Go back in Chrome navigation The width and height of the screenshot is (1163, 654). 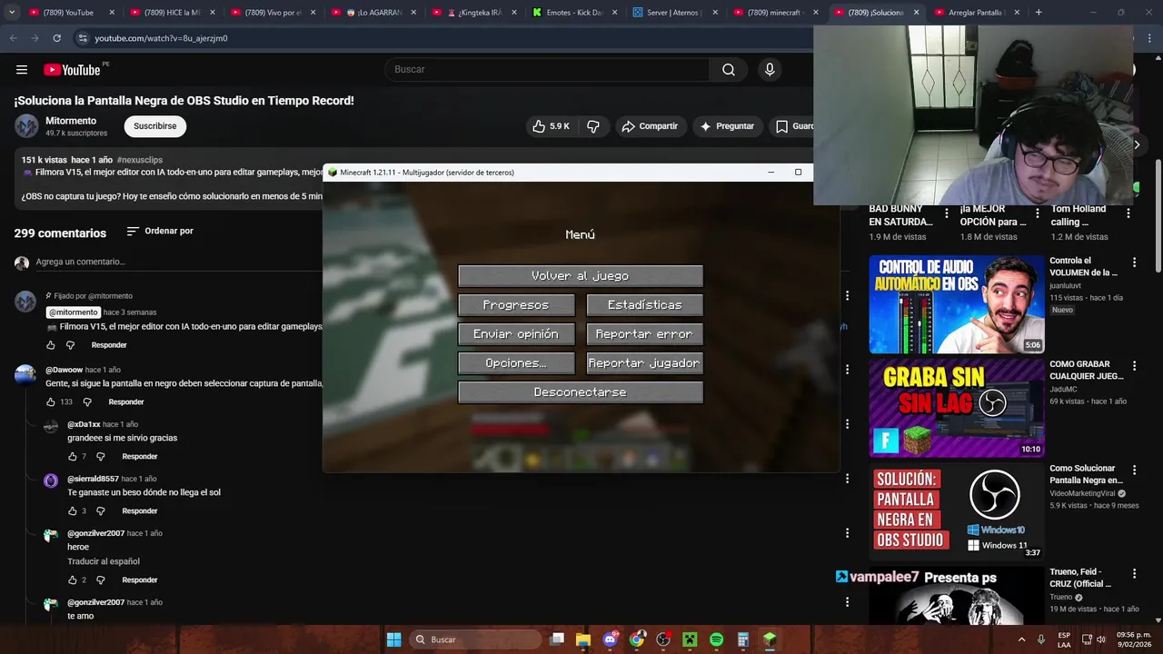(x=13, y=38)
